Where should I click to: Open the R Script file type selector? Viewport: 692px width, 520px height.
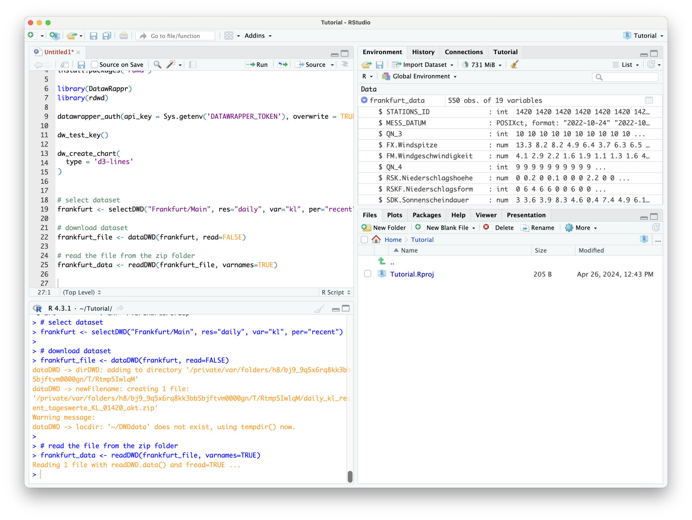pyautogui.click(x=336, y=293)
